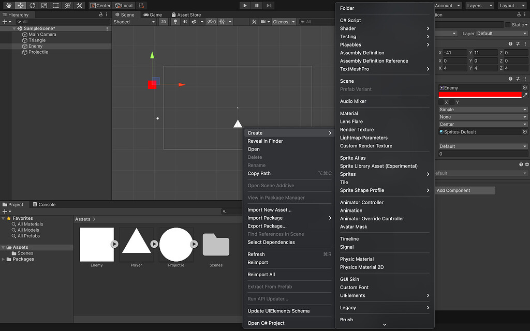
Task: Select the Rotate tool
Action: coord(32,5)
